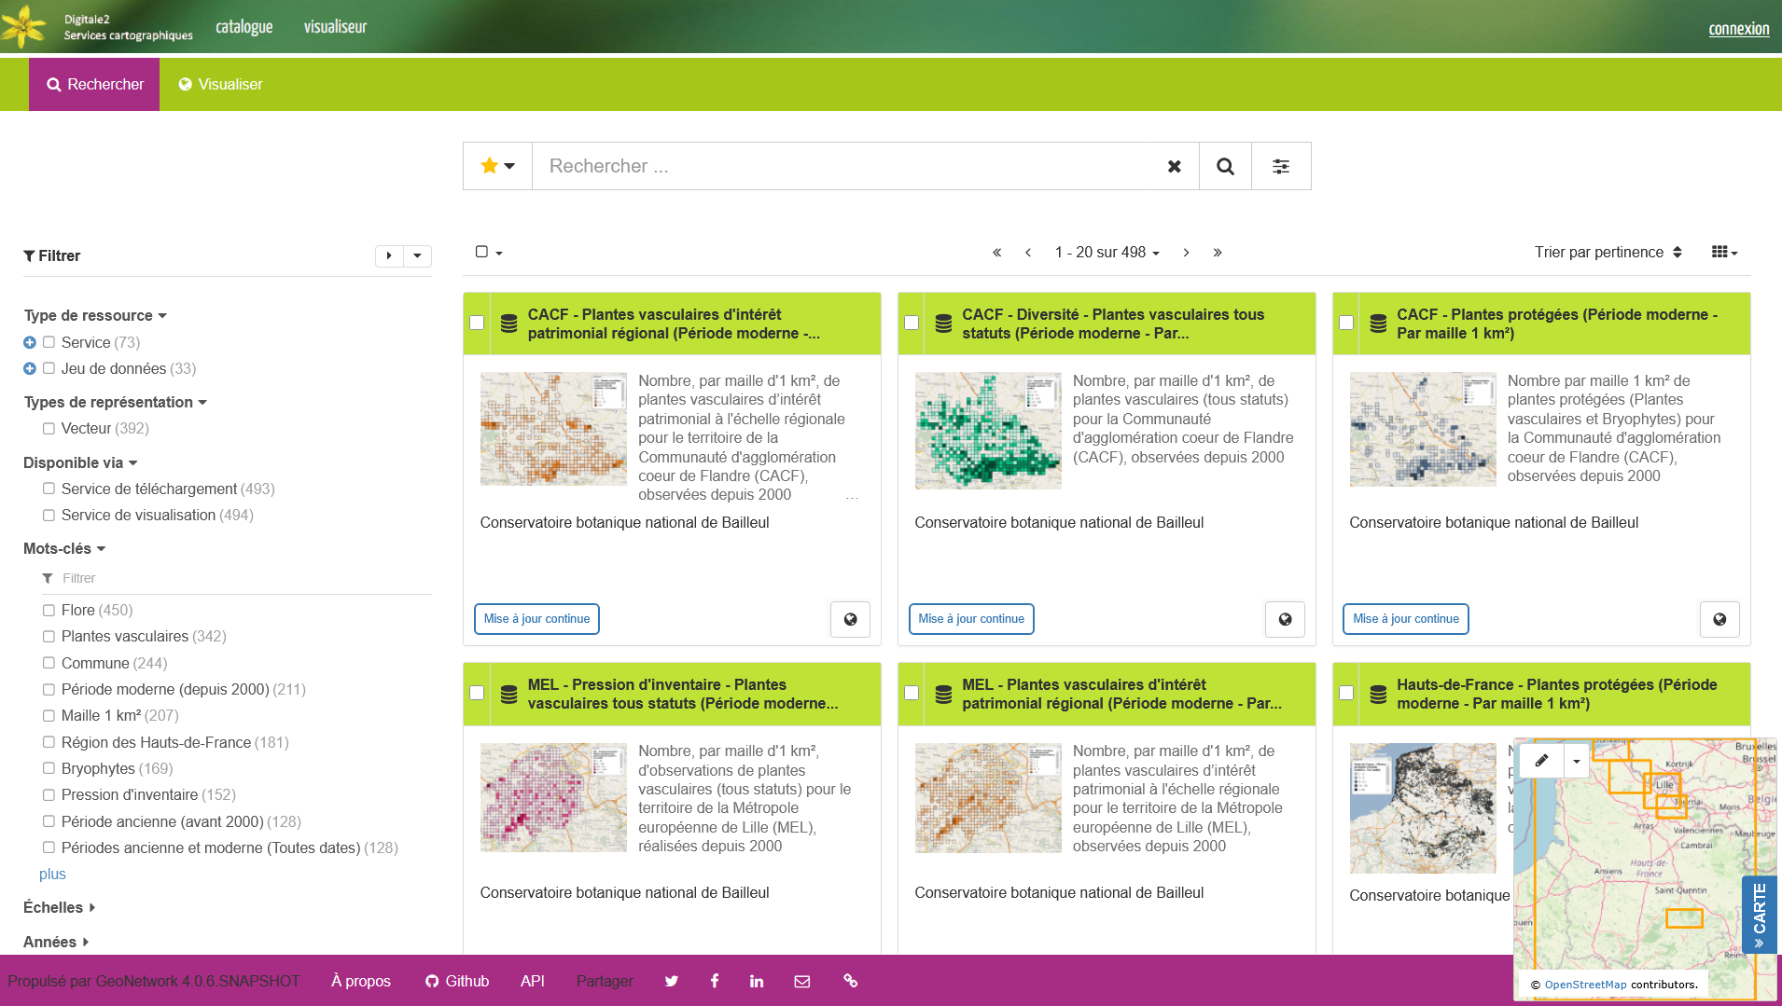Image resolution: width=1782 pixels, height=1006 pixels.
Task: Click globe icon on first CACF card
Action: pyautogui.click(x=850, y=619)
